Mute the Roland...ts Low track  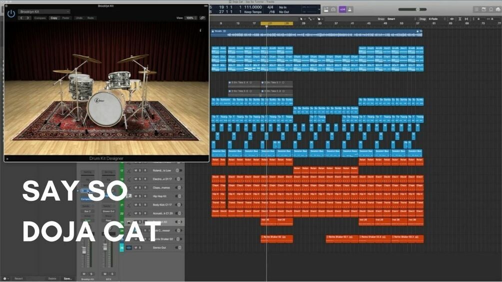pos(136,170)
